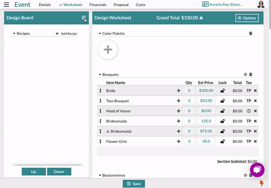Image resolution: width=271 pixels, height=188 pixels.
Task: Save the worksheet
Action: (134, 183)
